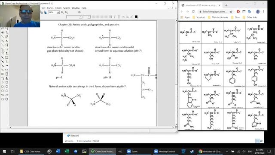Select the TLC plate tool

(7, 74)
